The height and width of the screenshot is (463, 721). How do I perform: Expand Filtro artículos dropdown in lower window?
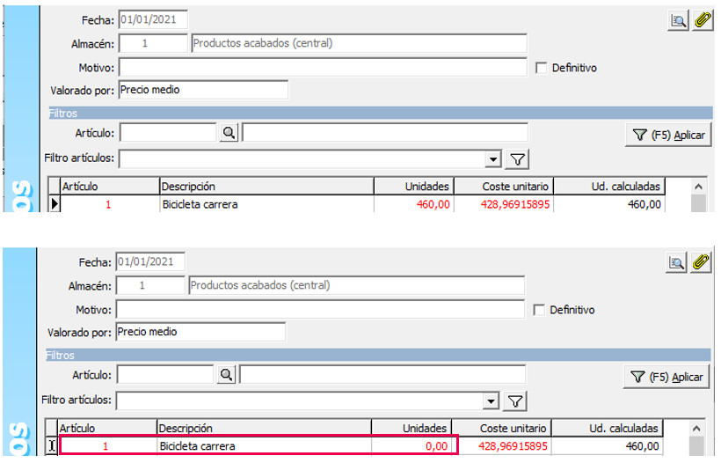pyautogui.click(x=491, y=401)
